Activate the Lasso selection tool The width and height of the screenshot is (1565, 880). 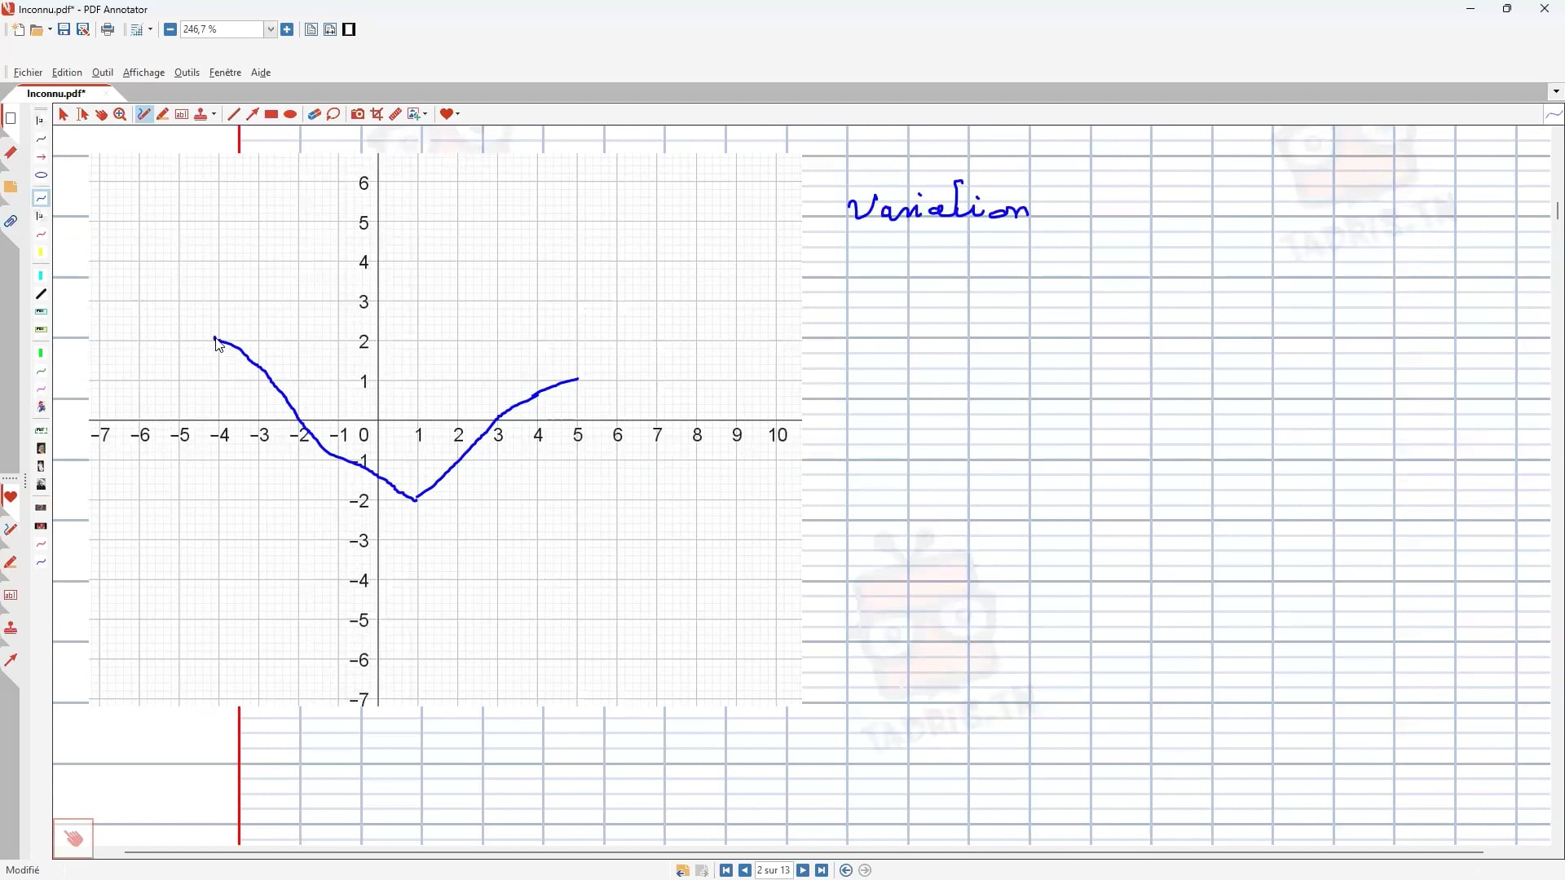pyautogui.click(x=333, y=114)
